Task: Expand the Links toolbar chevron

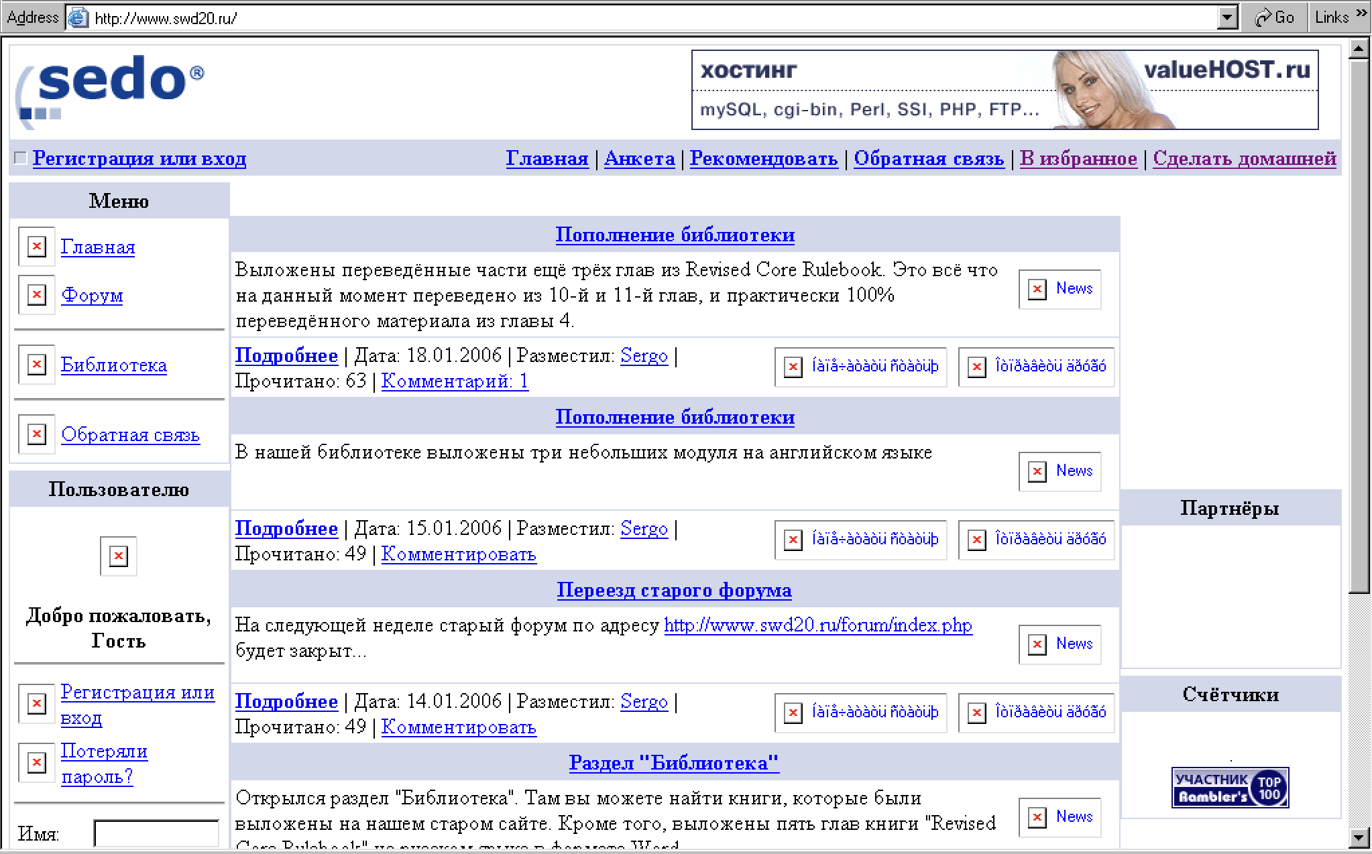Action: pyautogui.click(x=1361, y=13)
